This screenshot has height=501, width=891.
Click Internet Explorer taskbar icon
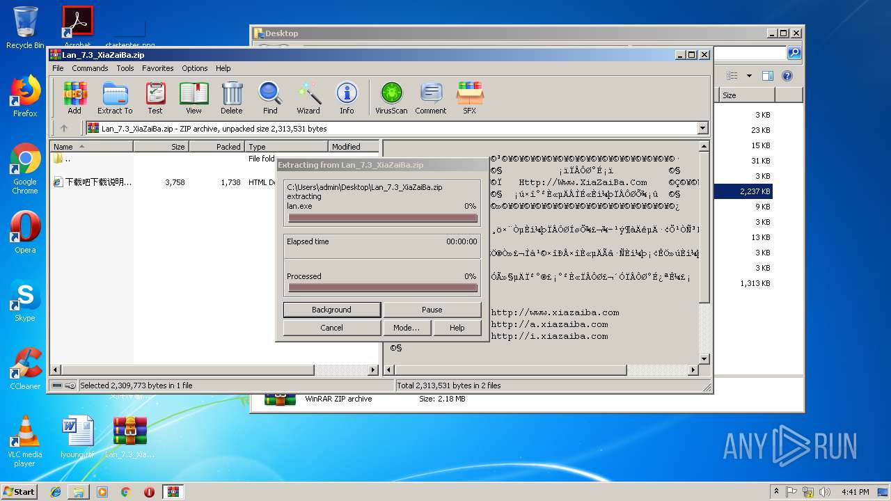click(56, 491)
